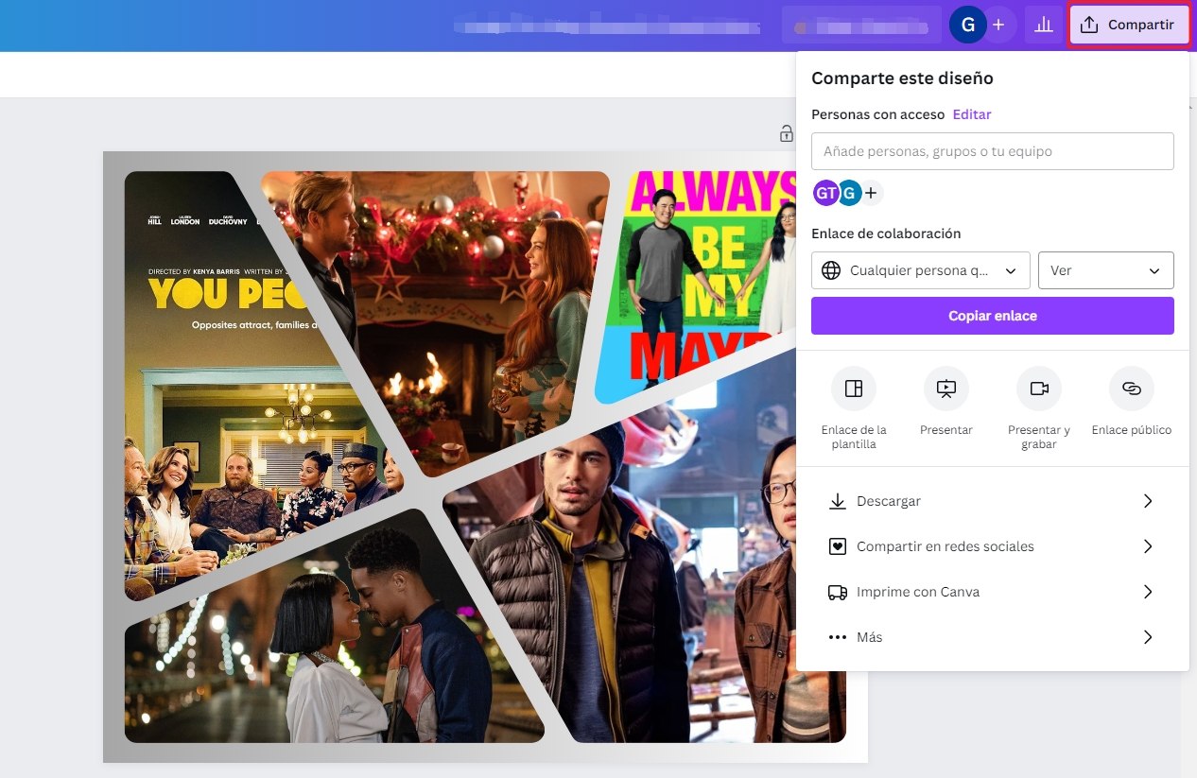Image resolution: width=1197 pixels, height=778 pixels.
Task: Click the Presentar icon
Action: point(946,389)
